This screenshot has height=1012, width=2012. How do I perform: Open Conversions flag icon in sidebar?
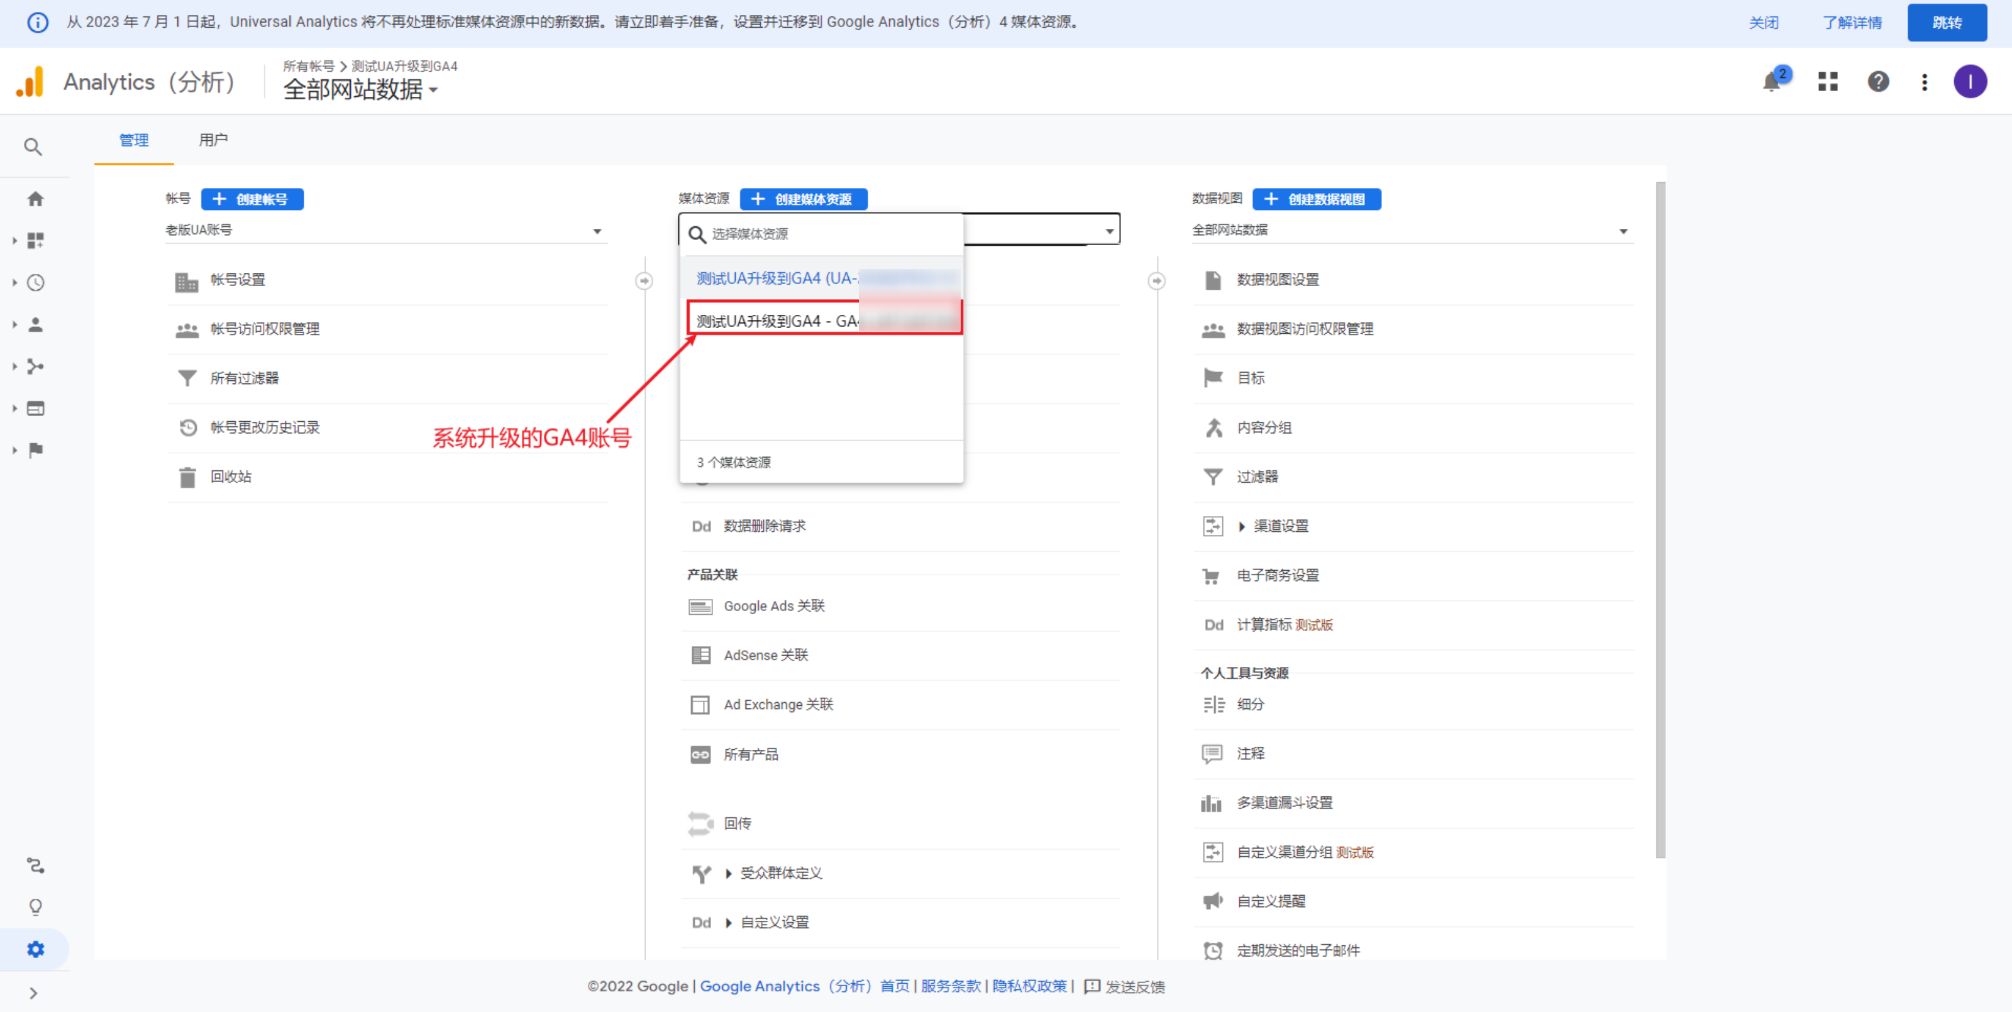point(35,450)
